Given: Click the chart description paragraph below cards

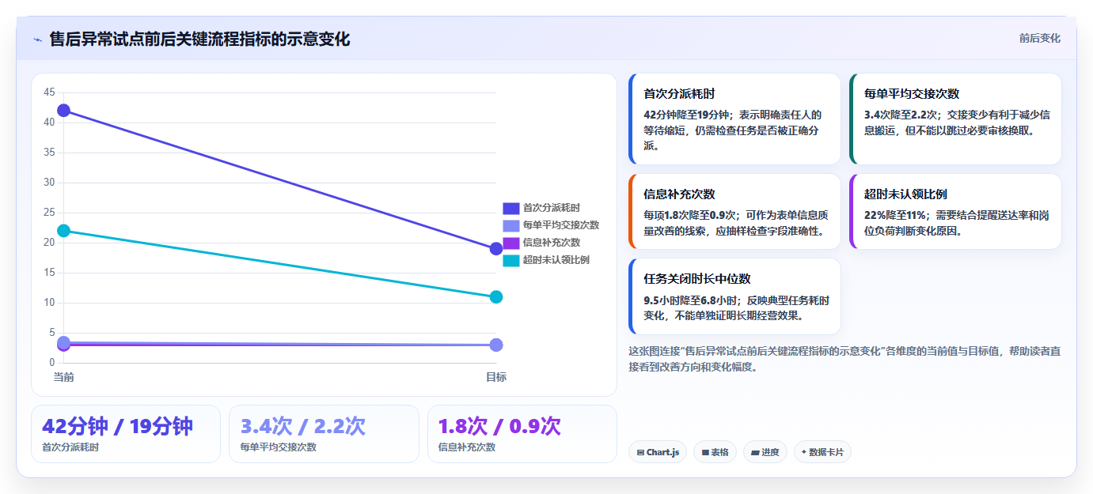Looking at the screenshot, I should tap(844, 359).
